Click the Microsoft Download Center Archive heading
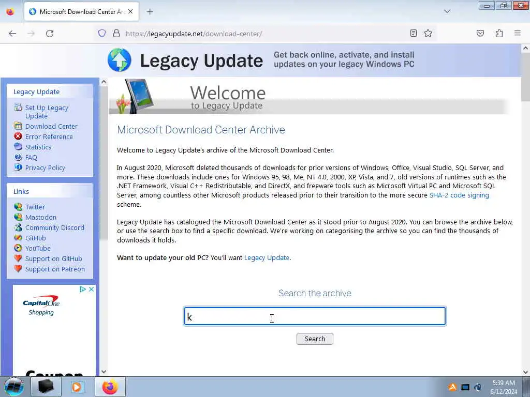Screen dimensions: 530x397 [x=201, y=130]
